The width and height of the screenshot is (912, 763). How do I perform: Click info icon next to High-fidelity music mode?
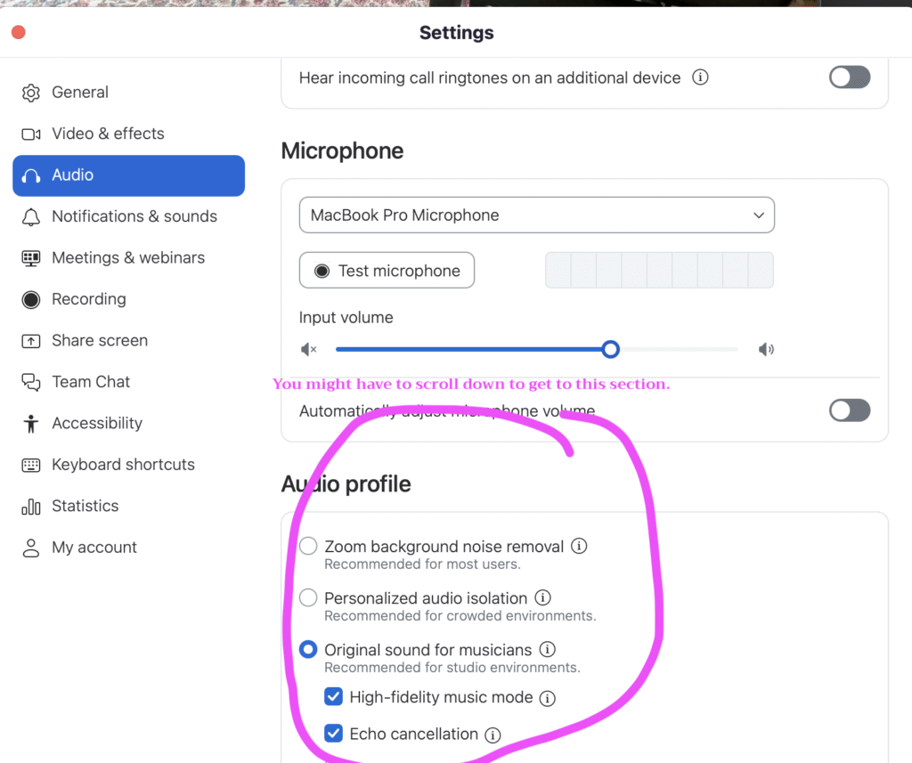coord(548,698)
